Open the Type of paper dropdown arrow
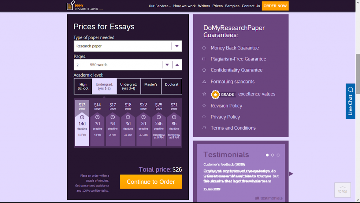 (177, 46)
